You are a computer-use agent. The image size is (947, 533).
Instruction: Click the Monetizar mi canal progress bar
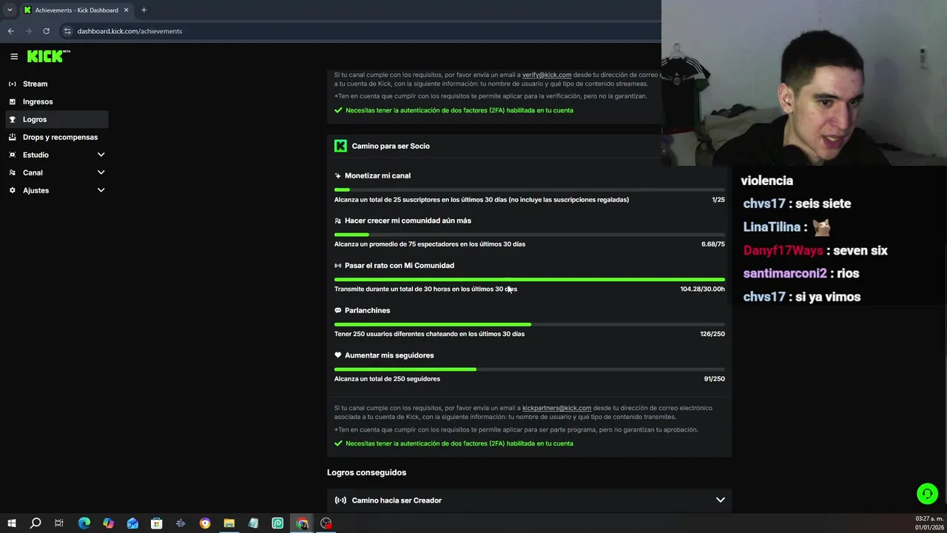(529, 190)
